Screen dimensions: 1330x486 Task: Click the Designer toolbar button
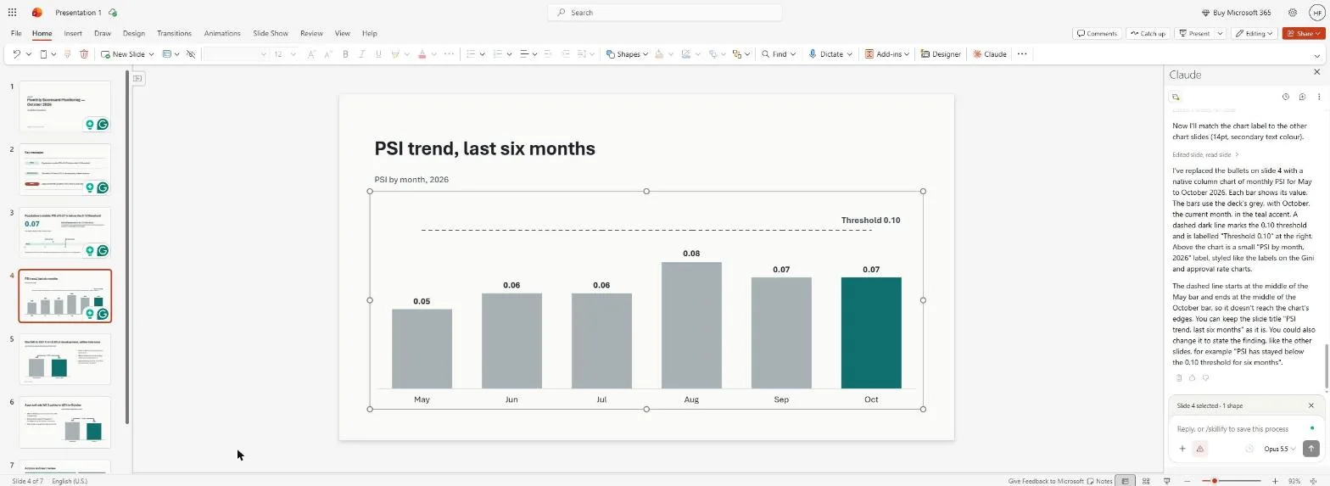(941, 54)
